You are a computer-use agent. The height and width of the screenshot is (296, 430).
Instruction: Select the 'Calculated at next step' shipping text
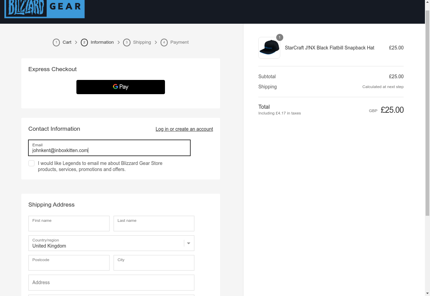pos(383,87)
